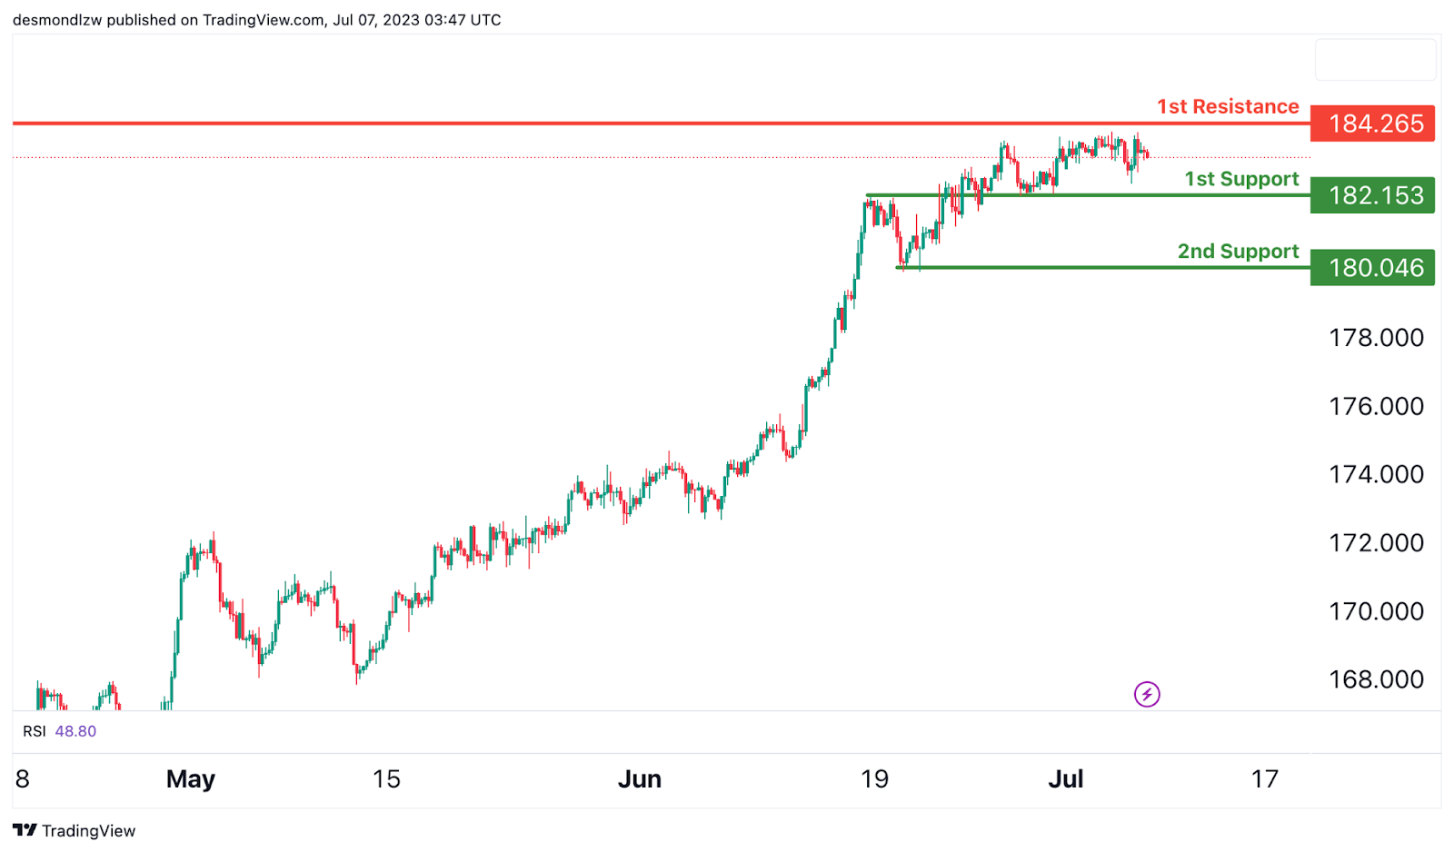Click the 174.000 price axis label
Viewport: 1454px width, 852px height.
coord(1376,474)
